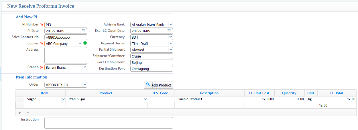Click the Product column header
This screenshot has width=358, height=130.
106,93
